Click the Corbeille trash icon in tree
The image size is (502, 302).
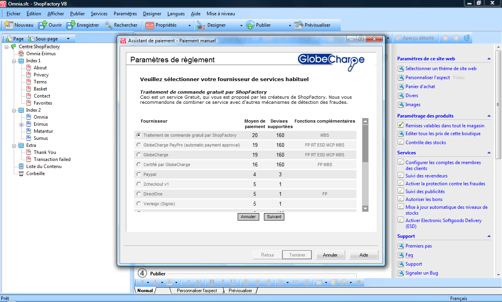click(21, 174)
